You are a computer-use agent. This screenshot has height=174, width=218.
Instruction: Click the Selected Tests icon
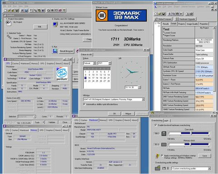[x=9, y=37]
